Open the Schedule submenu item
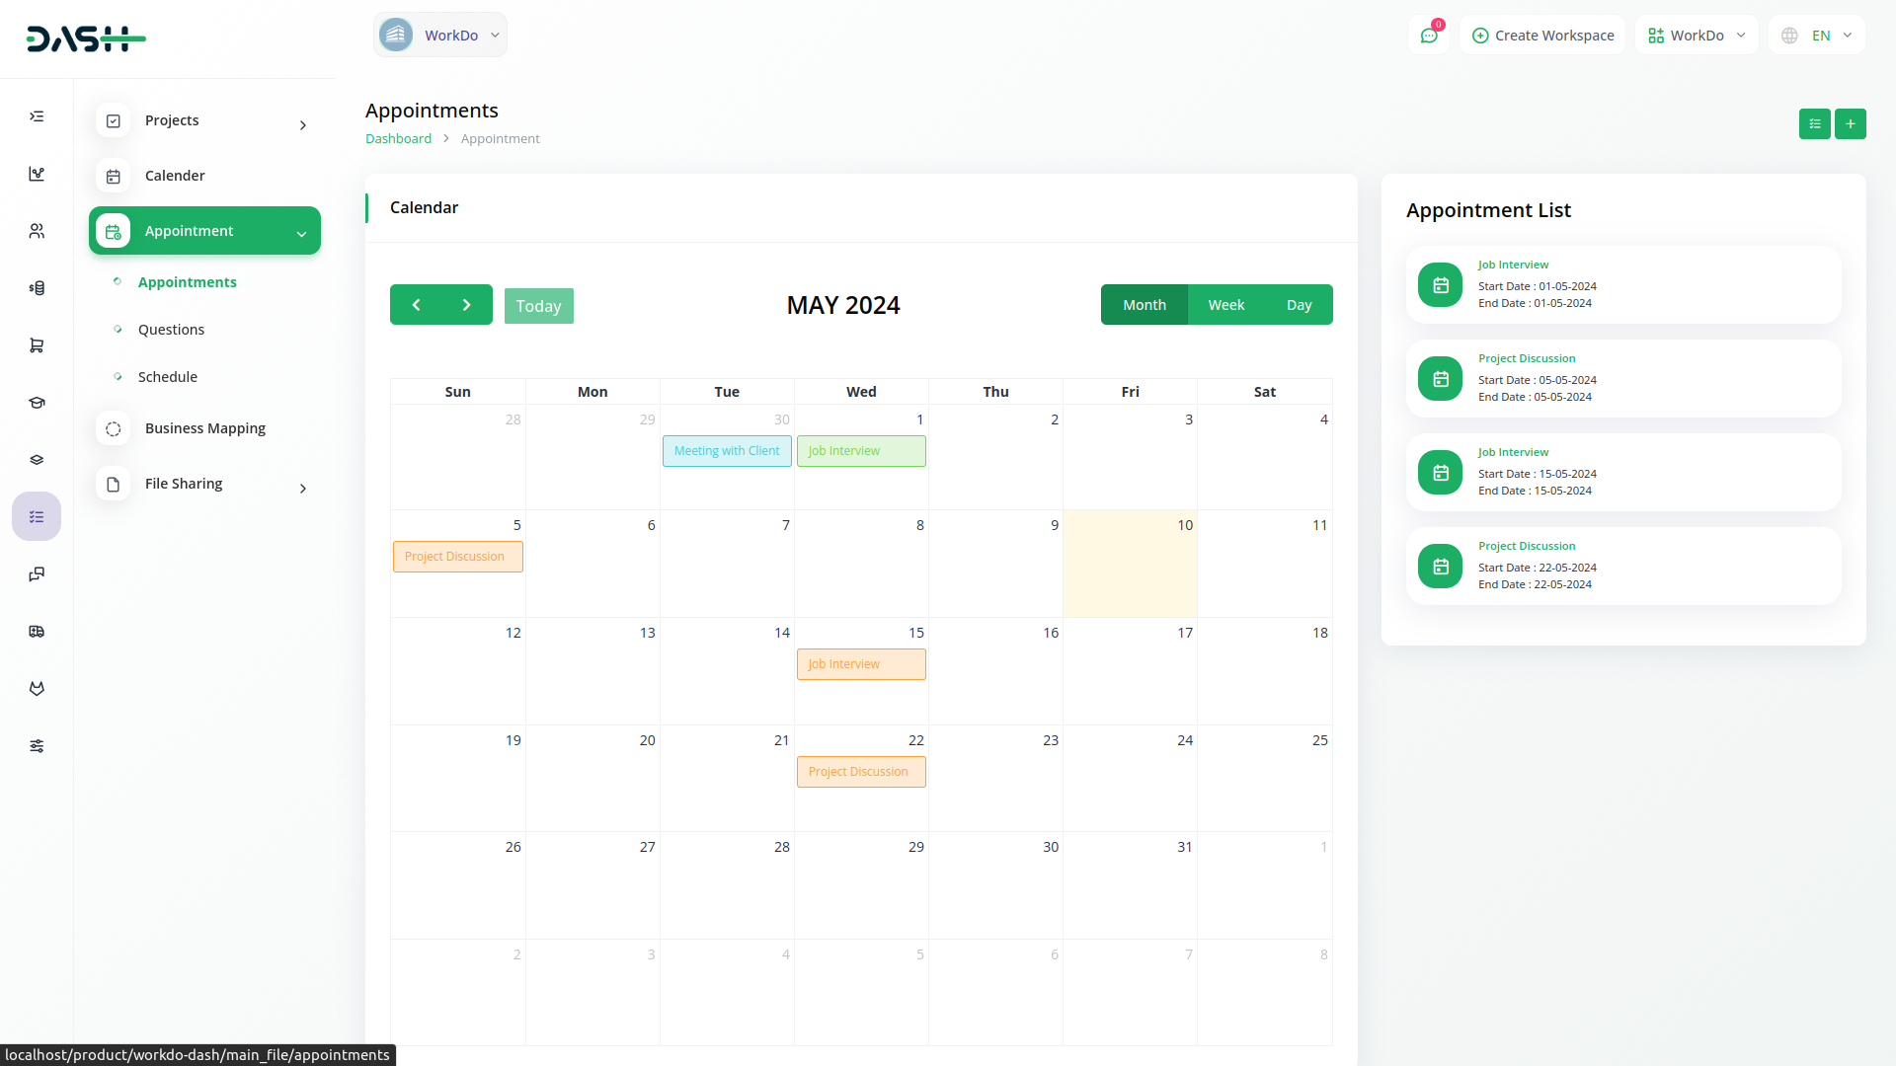The width and height of the screenshot is (1896, 1066). [168, 377]
